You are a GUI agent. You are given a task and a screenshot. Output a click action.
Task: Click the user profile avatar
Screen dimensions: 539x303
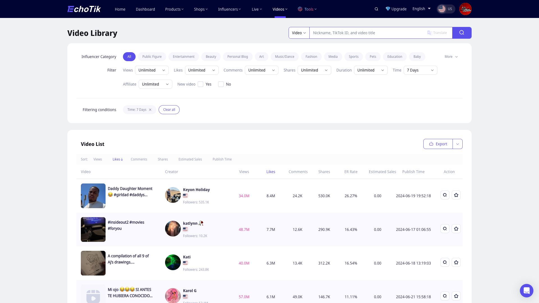point(465,9)
